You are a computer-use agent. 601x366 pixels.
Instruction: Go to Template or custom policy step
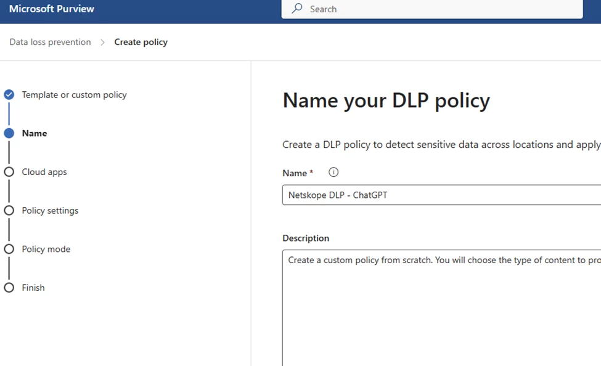pyautogui.click(x=74, y=95)
